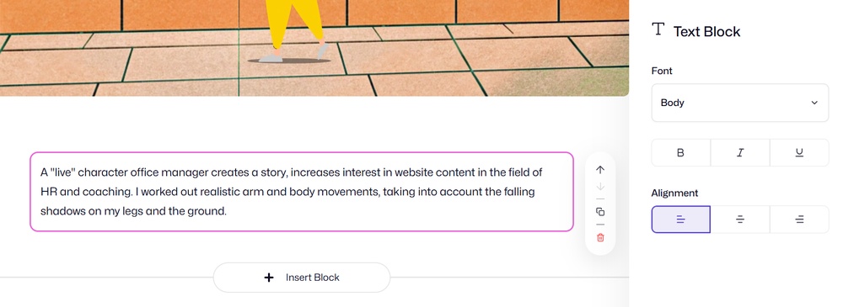Click the Alignment section label
This screenshot has width=843, height=307.
click(674, 193)
